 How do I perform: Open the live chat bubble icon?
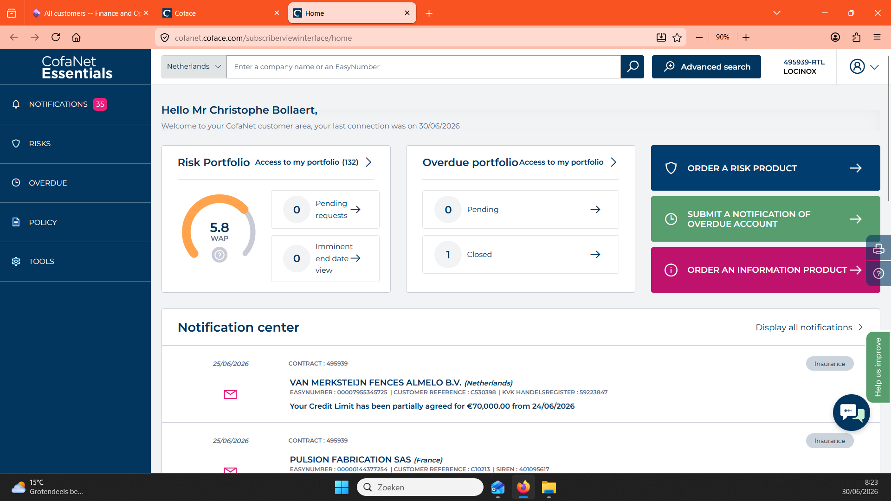(852, 412)
